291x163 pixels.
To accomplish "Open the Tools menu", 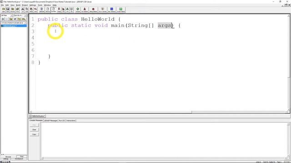I will [x=40, y=5].
